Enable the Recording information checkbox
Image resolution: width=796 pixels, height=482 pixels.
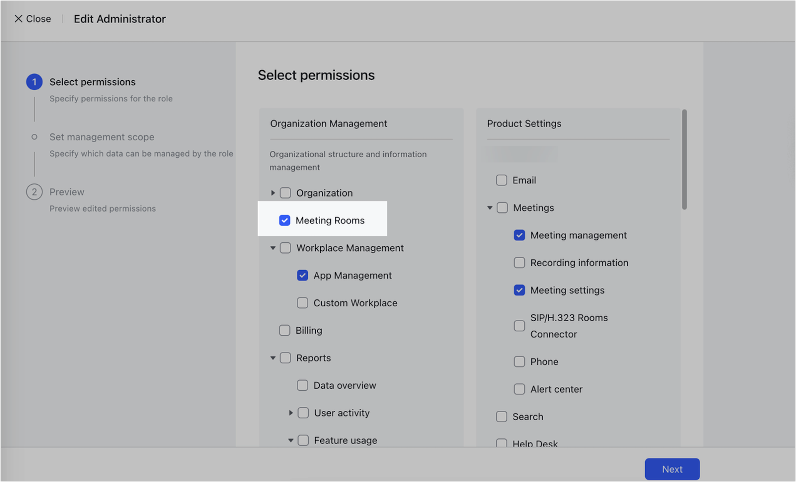[x=519, y=262]
